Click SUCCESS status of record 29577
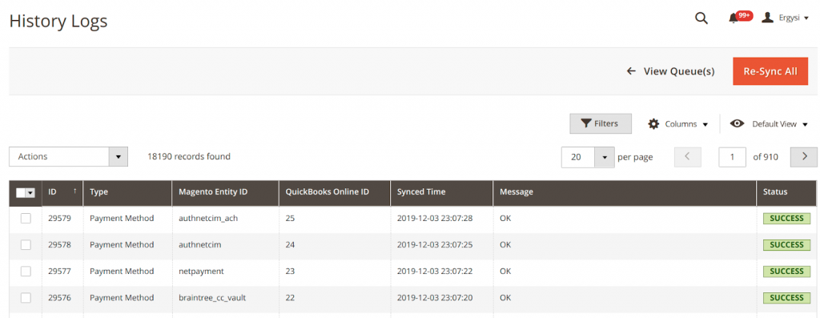This screenshot has height=318, width=820. [786, 272]
